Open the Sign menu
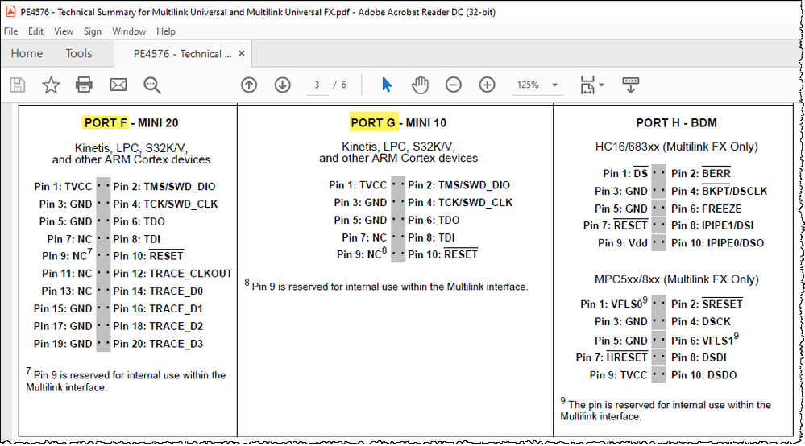The width and height of the screenshot is (805, 446). (x=93, y=31)
